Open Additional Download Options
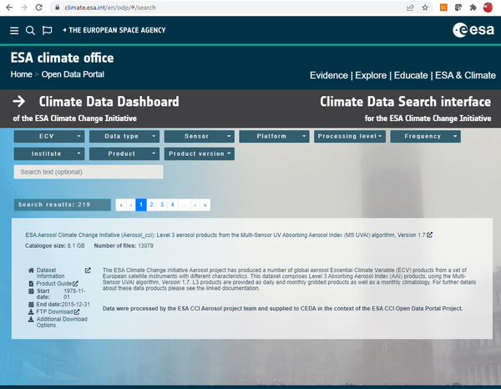 click(x=62, y=322)
